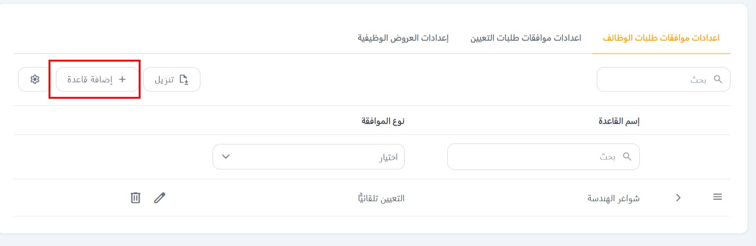Click the drag handle on شواغر الهندسة row
Screen dimensions: 756x246
click(717, 197)
